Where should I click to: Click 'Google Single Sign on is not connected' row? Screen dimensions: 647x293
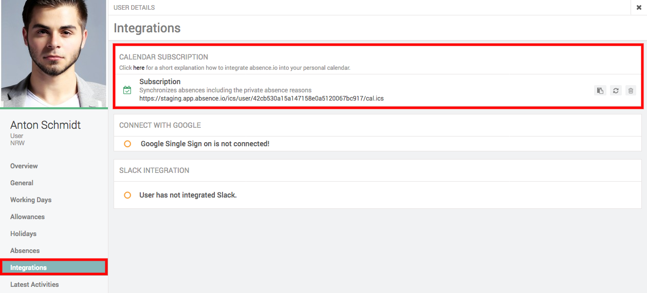pyautogui.click(x=205, y=144)
